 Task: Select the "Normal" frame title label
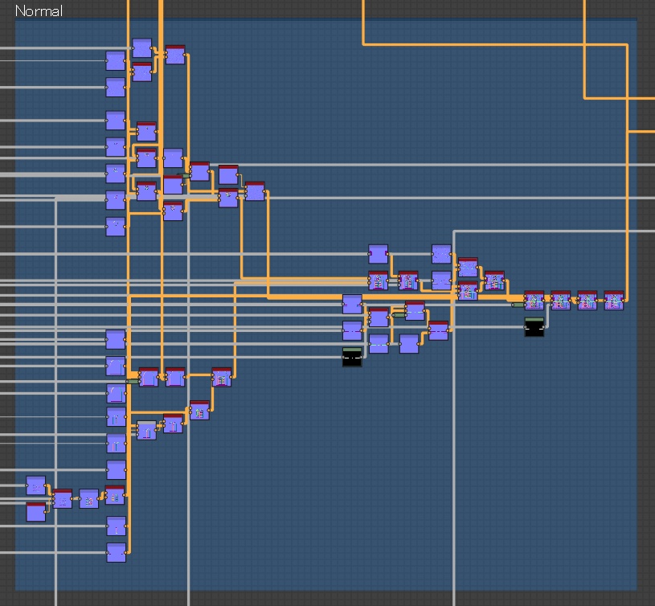click(x=39, y=11)
